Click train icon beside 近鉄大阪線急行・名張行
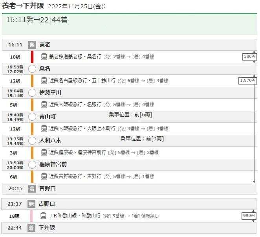The image size is (260, 237). click(x=44, y=105)
